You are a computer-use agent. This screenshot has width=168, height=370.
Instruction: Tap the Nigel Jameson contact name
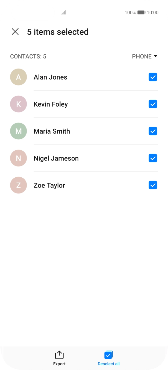pyautogui.click(x=56, y=158)
